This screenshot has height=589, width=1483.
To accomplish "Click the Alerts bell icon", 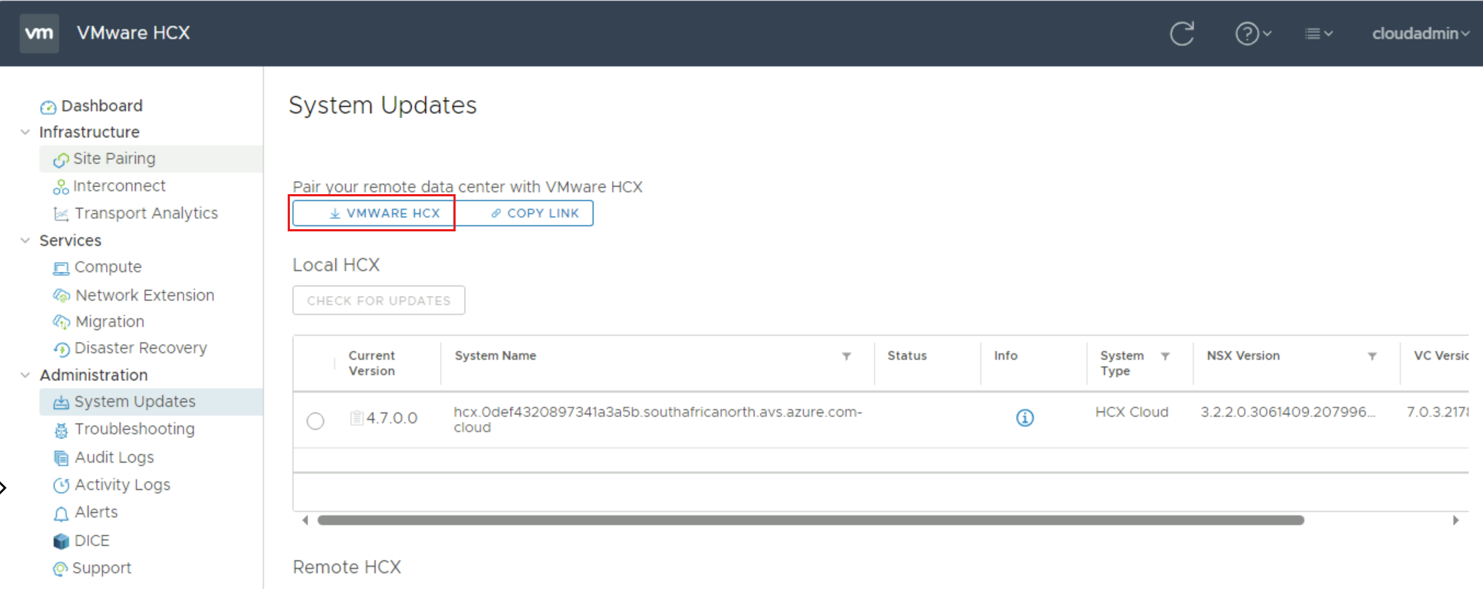I will coord(61,513).
